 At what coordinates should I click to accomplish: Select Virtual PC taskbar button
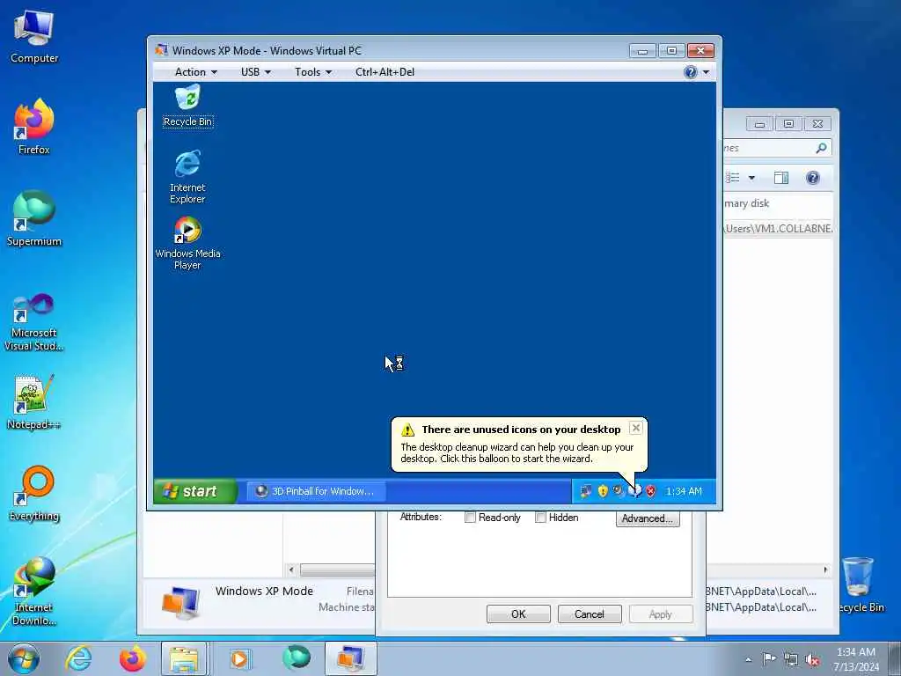(350, 658)
